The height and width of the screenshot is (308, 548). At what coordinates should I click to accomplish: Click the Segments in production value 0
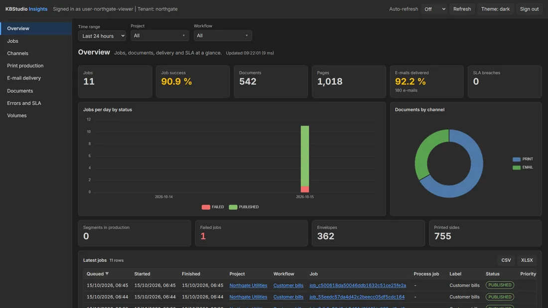86,236
